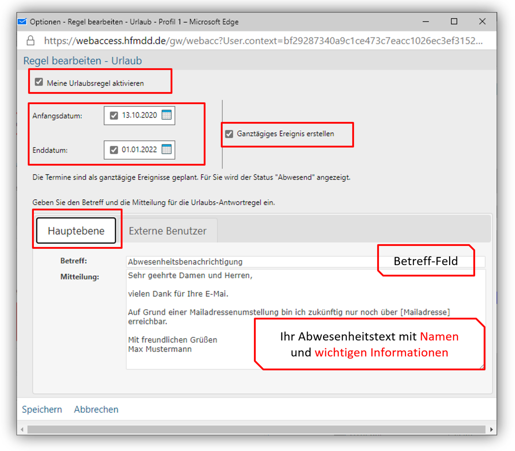Toggle the Enddatum date checkbox
This screenshot has width=515, height=451.
click(x=114, y=150)
